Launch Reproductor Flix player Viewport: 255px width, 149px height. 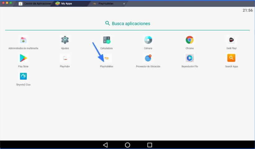pyautogui.click(x=189, y=58)
